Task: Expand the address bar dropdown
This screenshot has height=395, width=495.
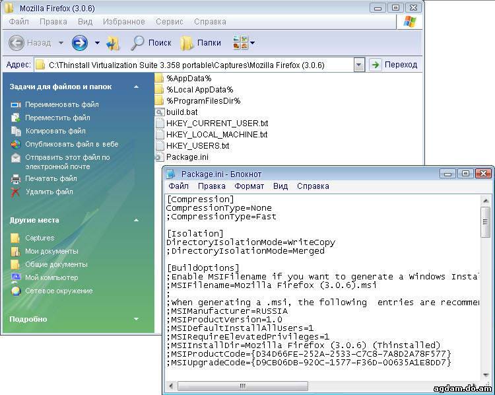Action: pos(359,65)
